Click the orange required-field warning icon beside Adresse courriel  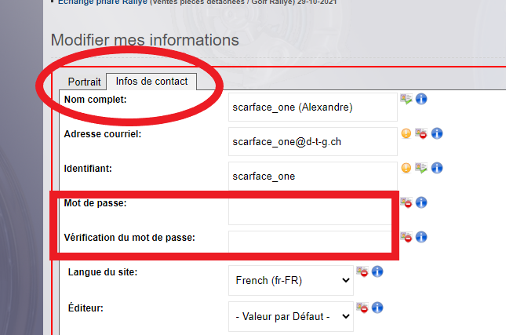tap(406, 133)
